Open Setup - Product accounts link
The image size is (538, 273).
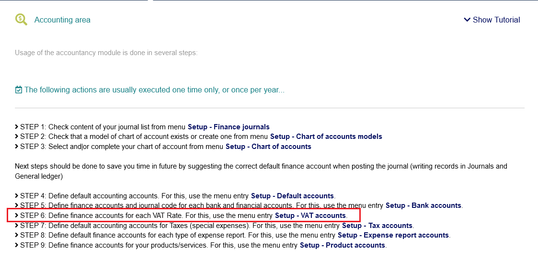pyautogui.click(x=343, y=245)
